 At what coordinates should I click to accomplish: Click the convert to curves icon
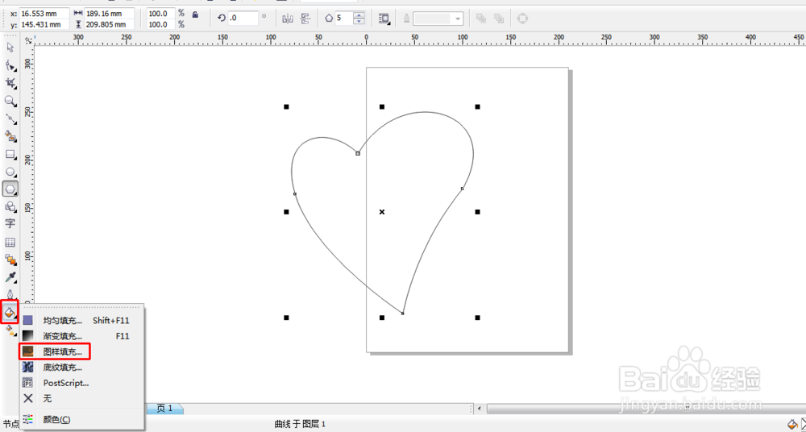point(522,19)
